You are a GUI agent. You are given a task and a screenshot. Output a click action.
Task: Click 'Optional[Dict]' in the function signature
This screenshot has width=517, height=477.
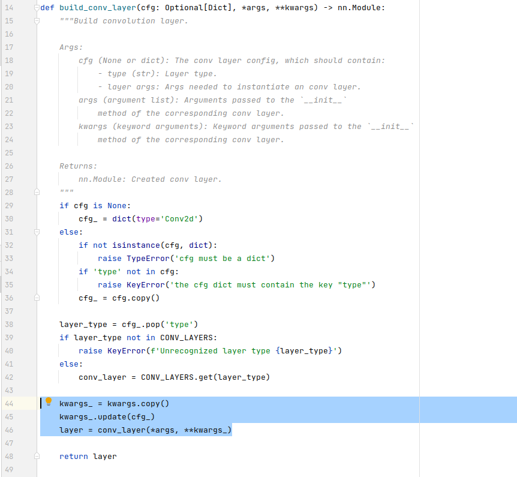pos(199,8)
